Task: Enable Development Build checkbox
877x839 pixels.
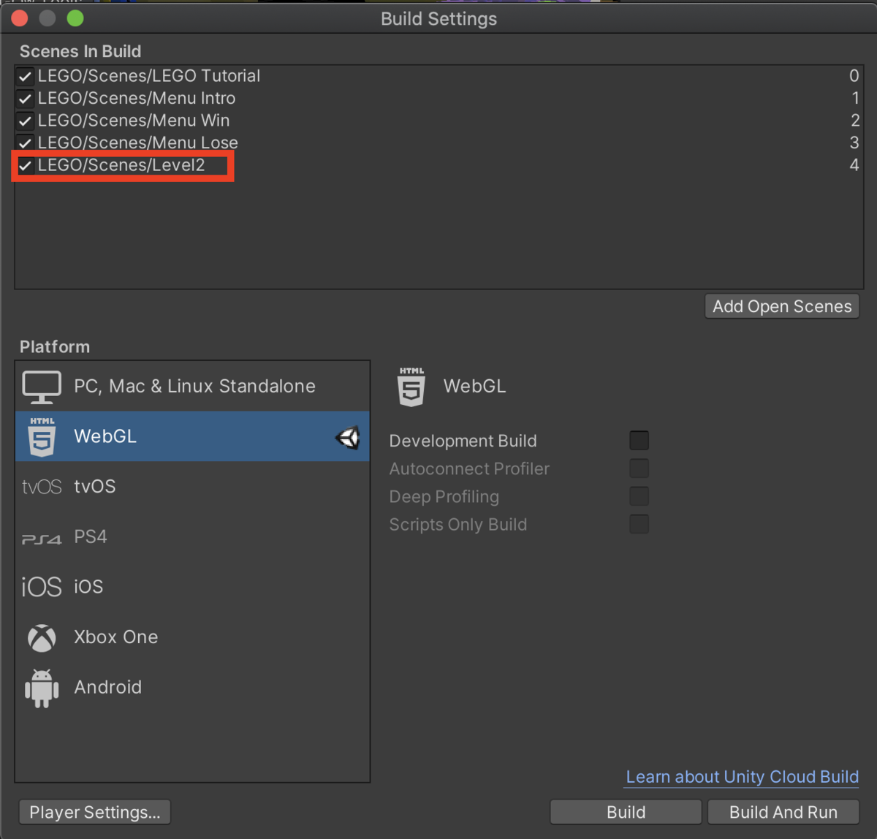Action: pyautogui.click(x=639, y=440)
